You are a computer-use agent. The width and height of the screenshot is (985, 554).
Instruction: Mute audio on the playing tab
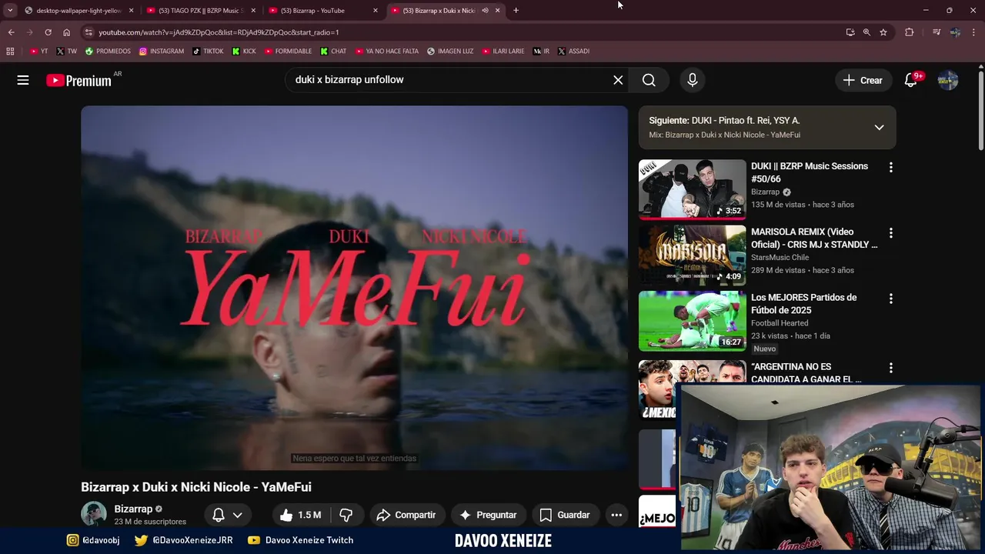[485, 11]
